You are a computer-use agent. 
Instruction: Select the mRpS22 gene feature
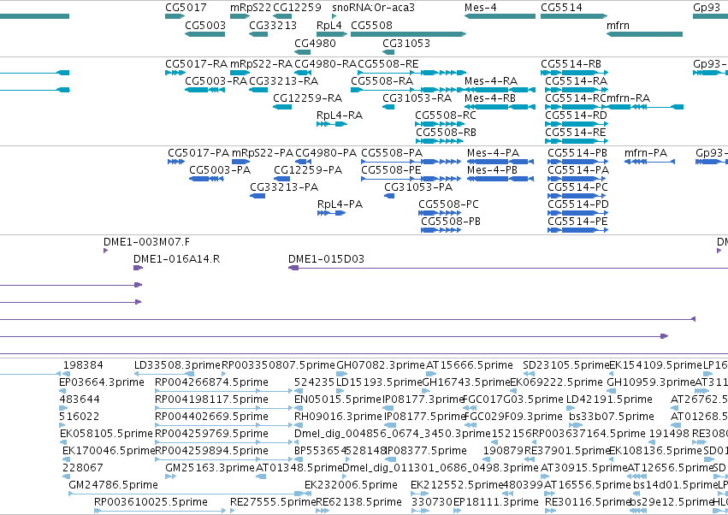click(240, 16)
